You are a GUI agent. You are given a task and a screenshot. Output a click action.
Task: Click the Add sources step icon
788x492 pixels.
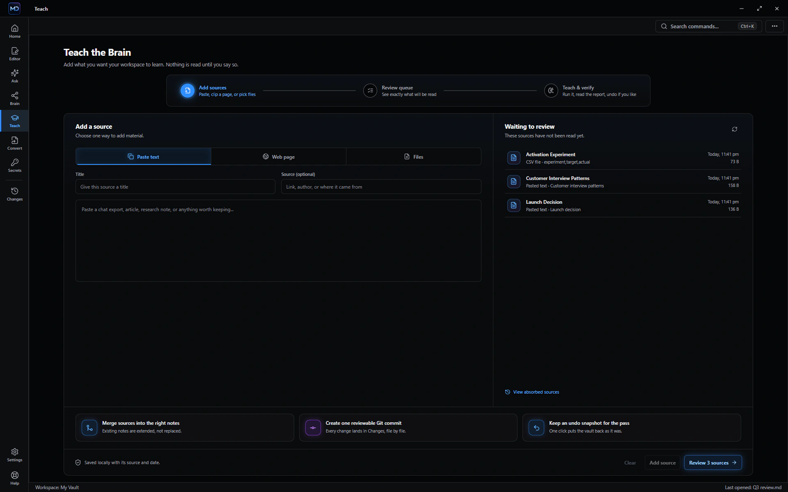[x=188, y=91]
